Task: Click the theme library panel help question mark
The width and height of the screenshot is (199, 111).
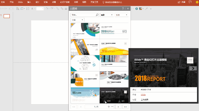Action: [x=123, y=8]
